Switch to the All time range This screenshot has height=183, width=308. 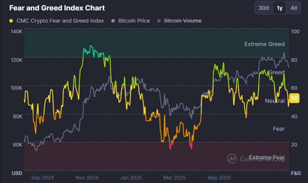coord(294,8)
